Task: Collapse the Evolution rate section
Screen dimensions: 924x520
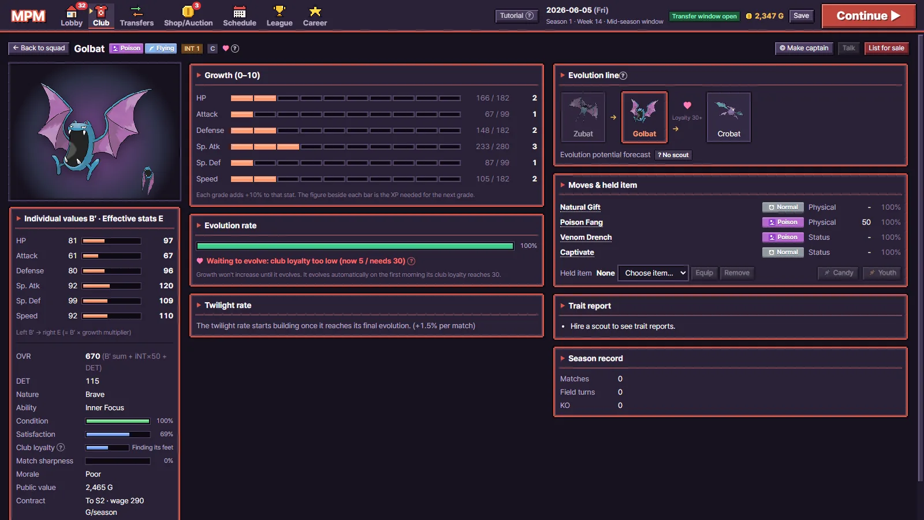Action: (x=199, y=225)
